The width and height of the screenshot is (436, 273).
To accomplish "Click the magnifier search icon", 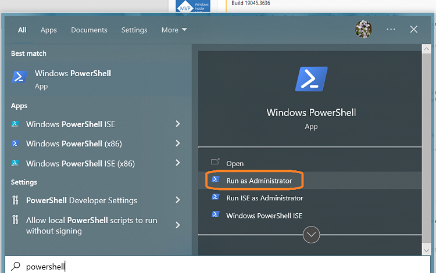I will pos(16,267).
